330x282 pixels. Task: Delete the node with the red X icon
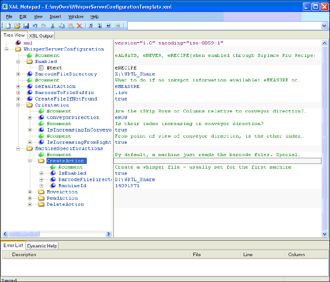click(79, 26)
